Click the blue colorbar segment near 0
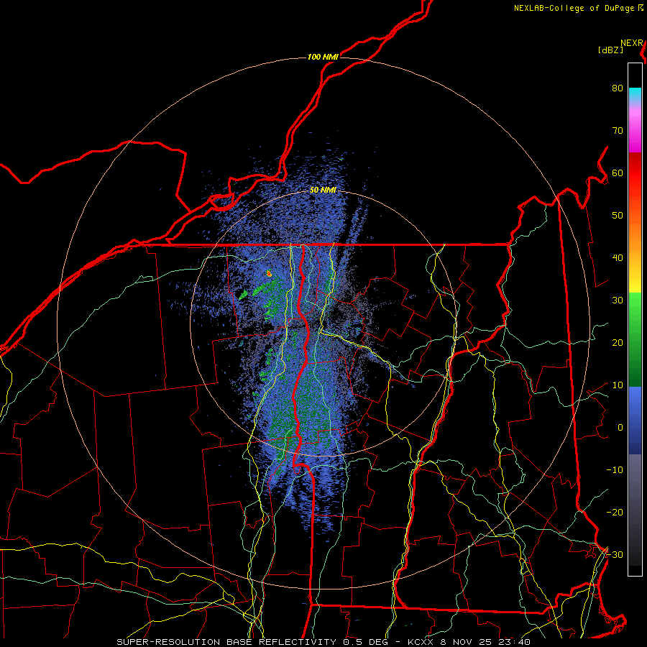The width and height of the screenshot is (647, 647). coord(635,420)
